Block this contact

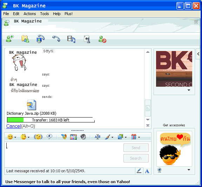coord(102,39)
